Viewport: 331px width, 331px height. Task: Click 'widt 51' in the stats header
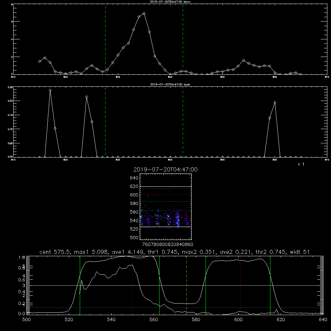(x=300, y=252)
